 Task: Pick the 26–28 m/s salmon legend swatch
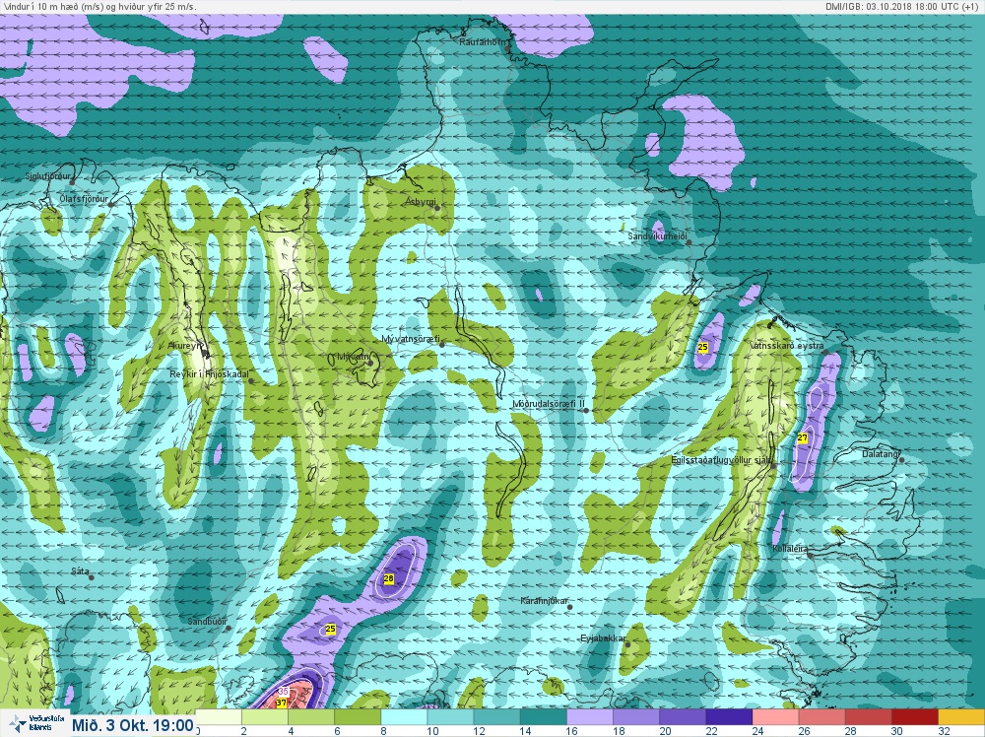coord(822,717)
